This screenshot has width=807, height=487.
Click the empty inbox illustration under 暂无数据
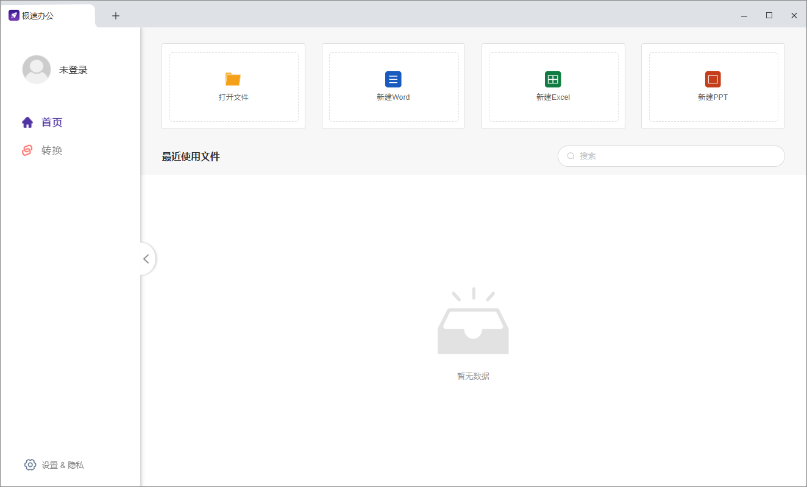[x=473, y=321]
